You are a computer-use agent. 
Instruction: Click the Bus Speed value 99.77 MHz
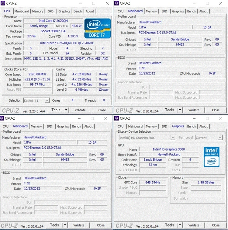(x=37, y=85)
